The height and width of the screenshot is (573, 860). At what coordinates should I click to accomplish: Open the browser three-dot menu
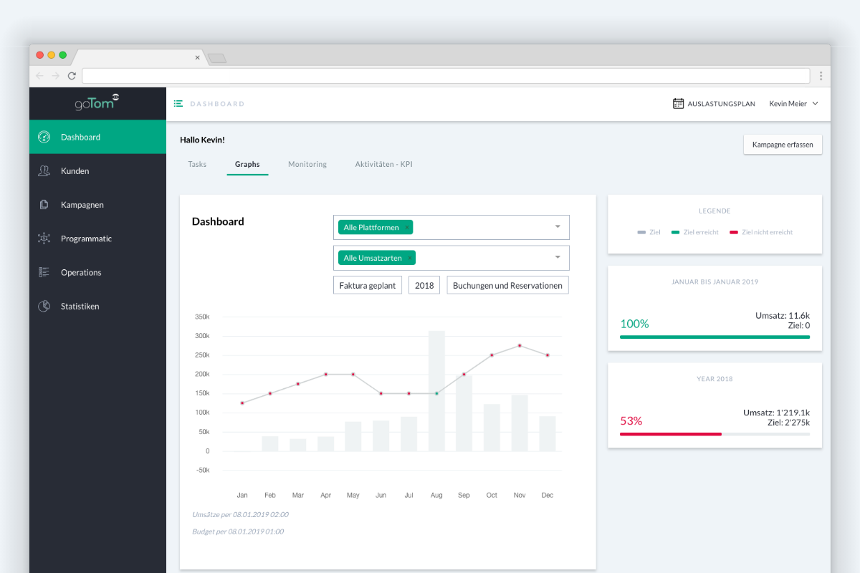821,75
